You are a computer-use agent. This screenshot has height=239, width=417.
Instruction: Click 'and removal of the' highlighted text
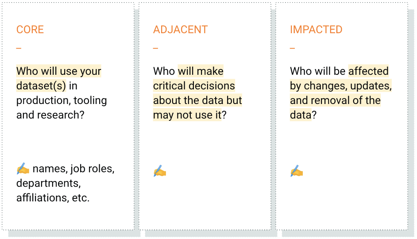pyautogui.click(x=335, y=100)
